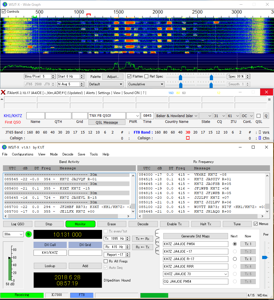Viewport: 274px width, 300px height.
Task: Open the Configurations menu
Action: click(x=23, y=154)
